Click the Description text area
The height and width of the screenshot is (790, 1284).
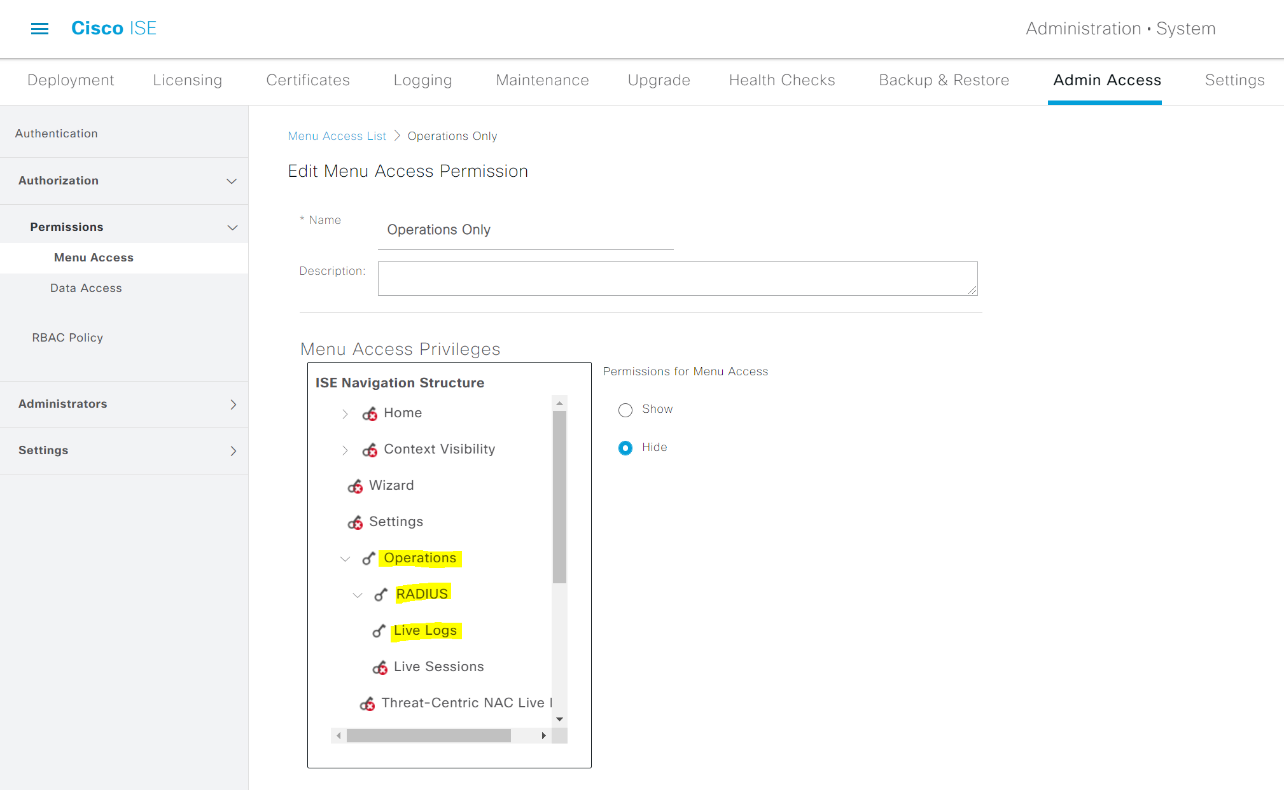pos(678,279)
